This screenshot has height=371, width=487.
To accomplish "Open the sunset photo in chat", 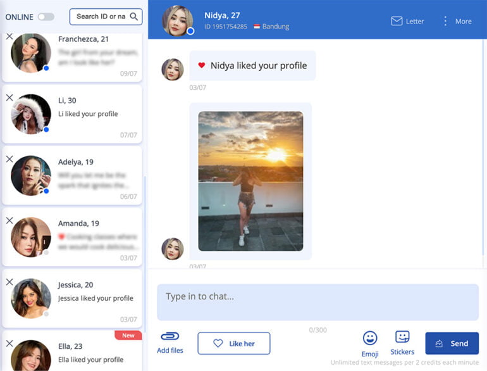I will (x=250, y=181).
